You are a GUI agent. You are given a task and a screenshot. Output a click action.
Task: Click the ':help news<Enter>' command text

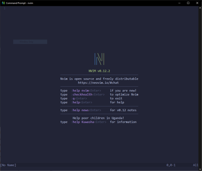(86, 110)
